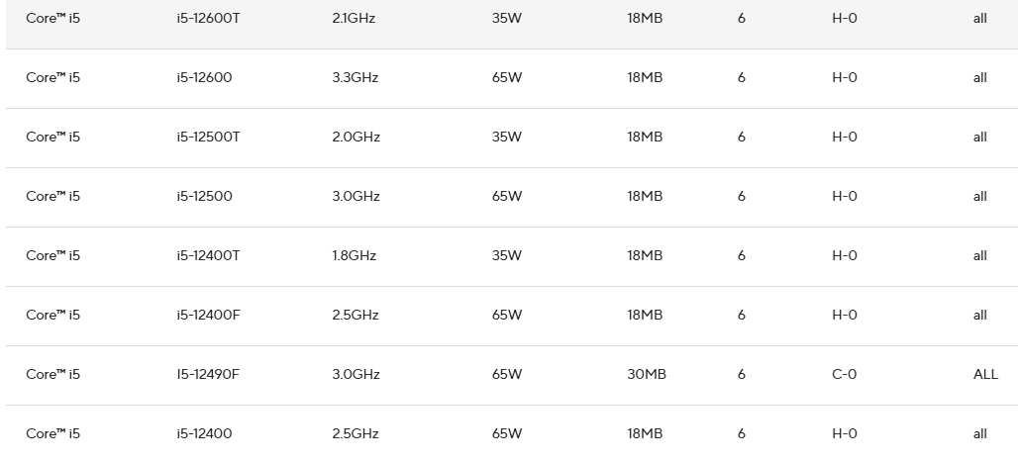The width and height of the screenshot is (1018, 463).
Task: Select the i5-12600 model name
Action: pyautogui.click(x=204, y=78)
